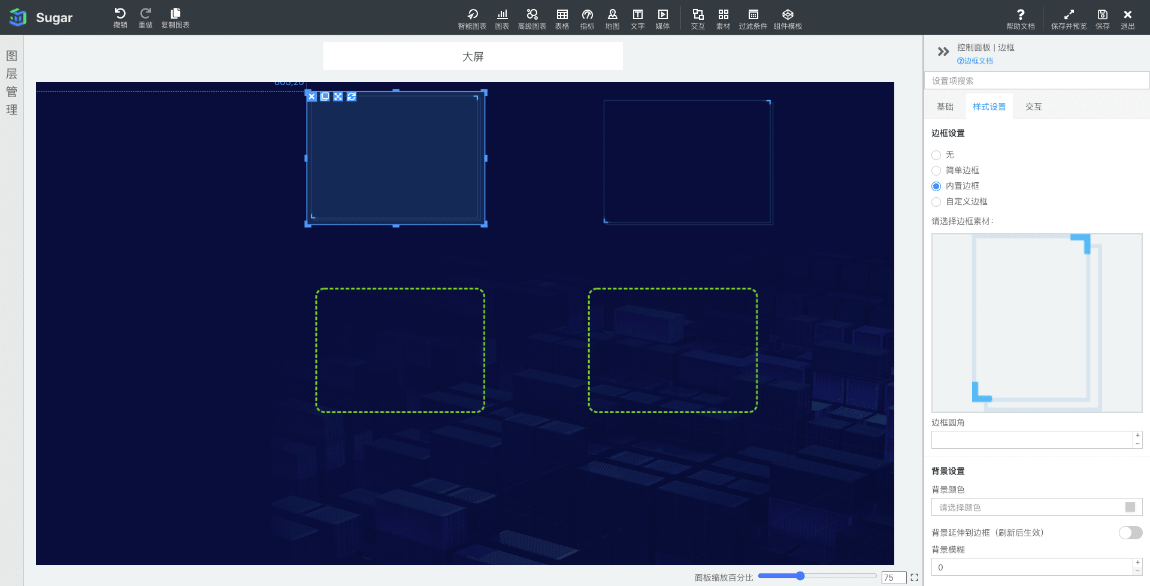This screenshot has width=1150, height=586.
Task: Open 图层管理 layer management sidebar
Action: (x=11, y=83)
